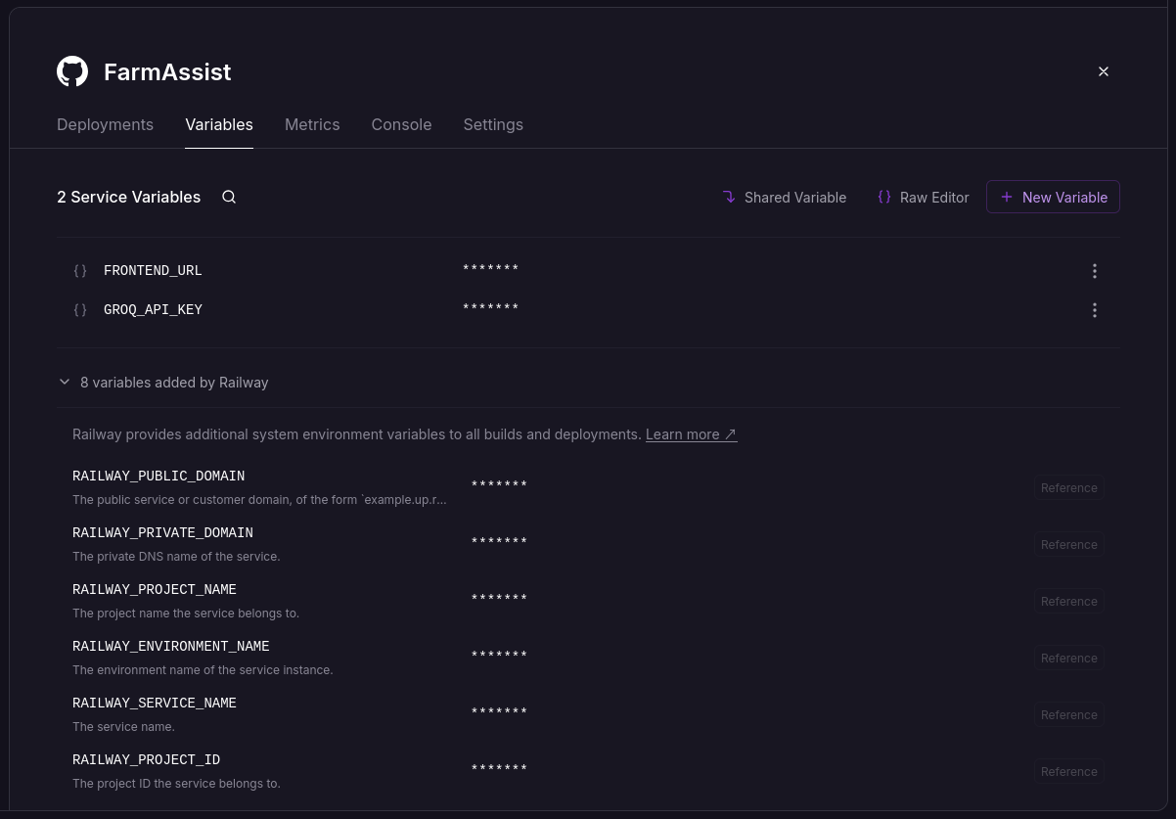Click the RAILWAY_ENVIRONMENT_NAME variable name
1176x819 pixels.
point(171,647)
